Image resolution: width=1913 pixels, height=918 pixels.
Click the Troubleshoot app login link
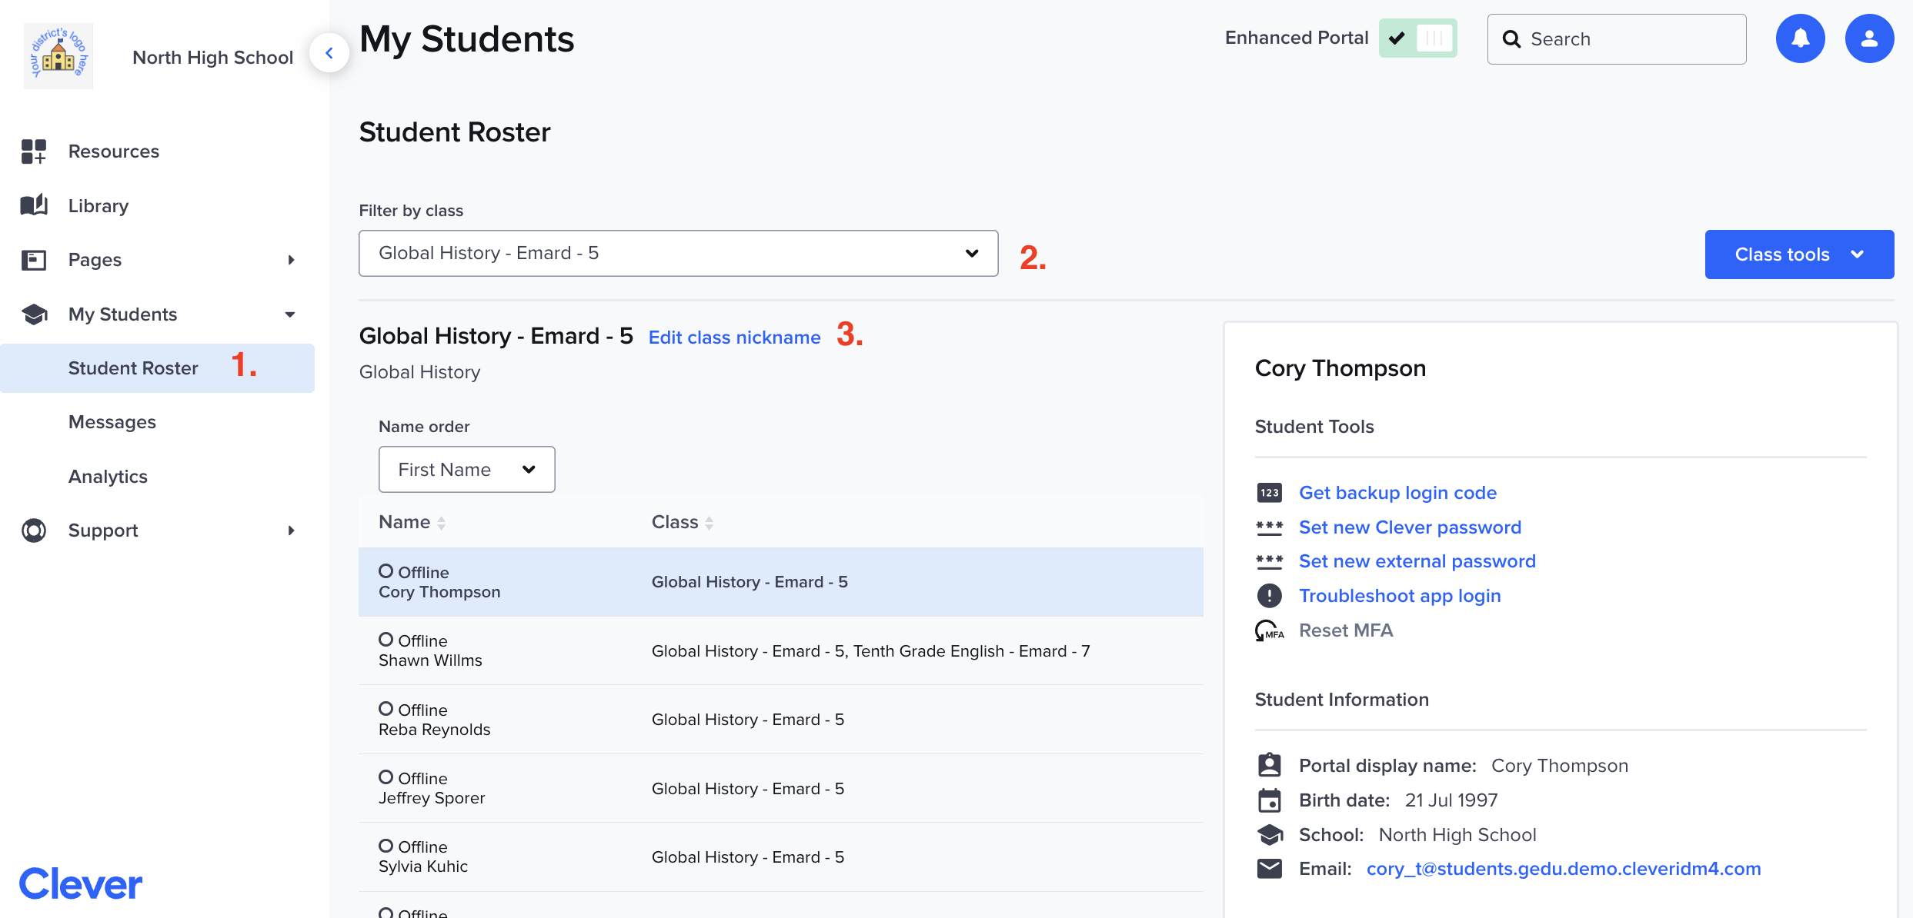(x=1400, y=596)
